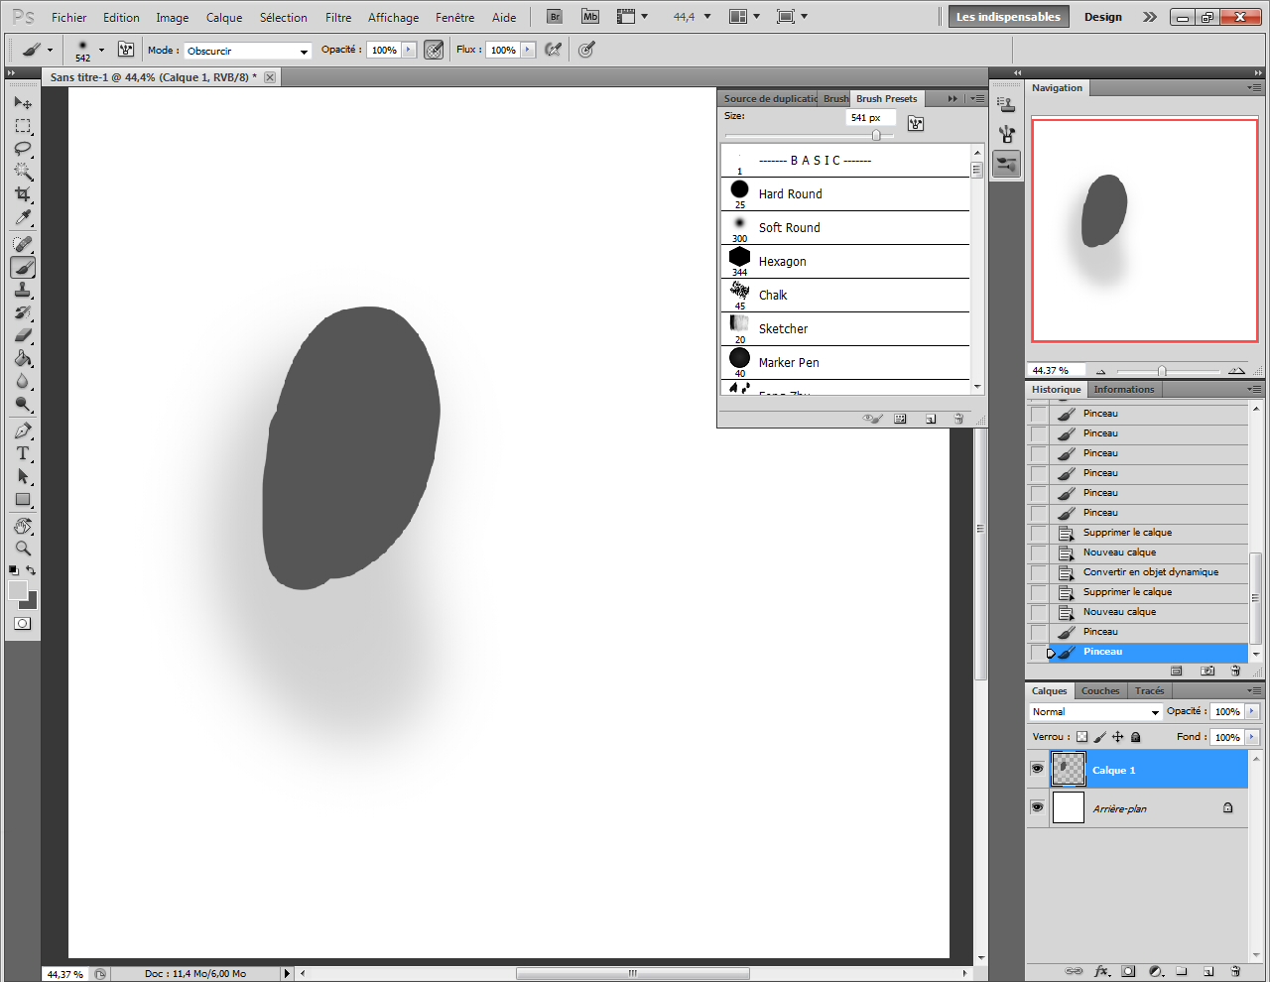The height and width of the screenshot is (982, 1270).
Task: Hide the Calque 1 layer
Action: 1037,770
